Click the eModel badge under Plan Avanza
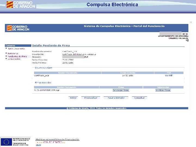Image resolution: width=196 pixels, height=147 pixels. point(38,145)
